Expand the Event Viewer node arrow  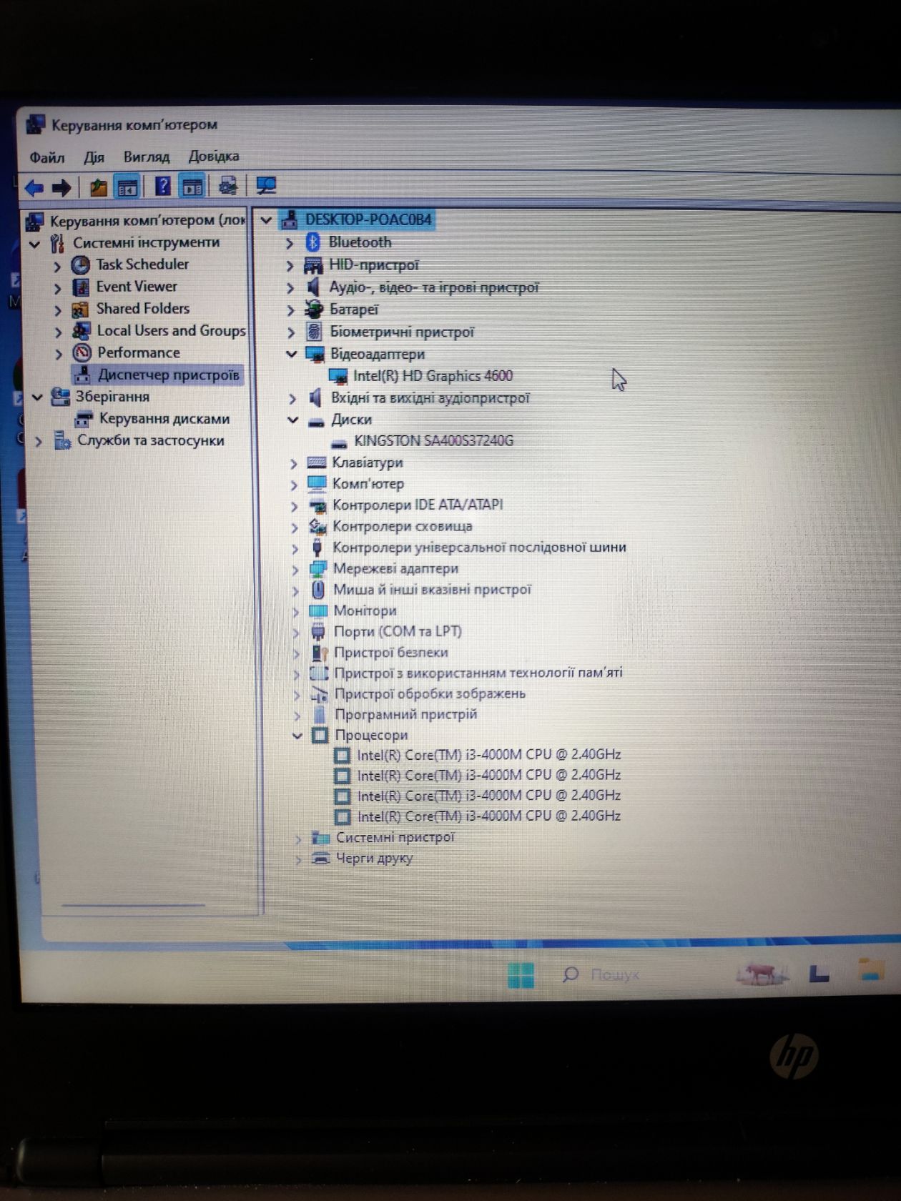coord(58,289)
